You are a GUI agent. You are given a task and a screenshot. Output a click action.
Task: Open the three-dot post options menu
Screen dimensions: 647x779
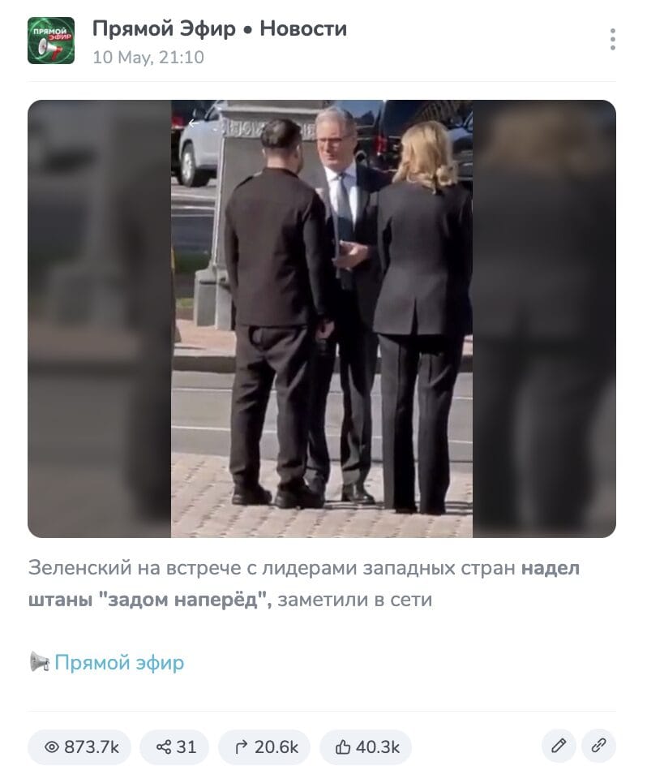pyautogui.click(x=613, y=39)
